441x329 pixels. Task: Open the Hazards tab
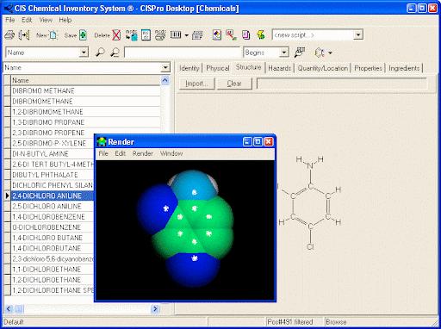[279, 68]
